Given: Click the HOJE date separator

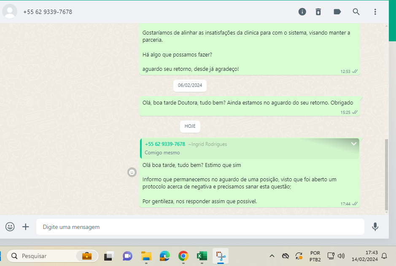Looking at the screenshot, I should click(x=190, y=126).
